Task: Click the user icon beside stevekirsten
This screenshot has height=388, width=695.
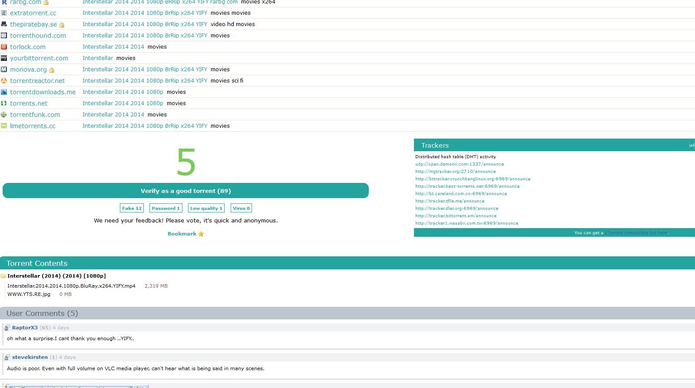Action: 7,357
